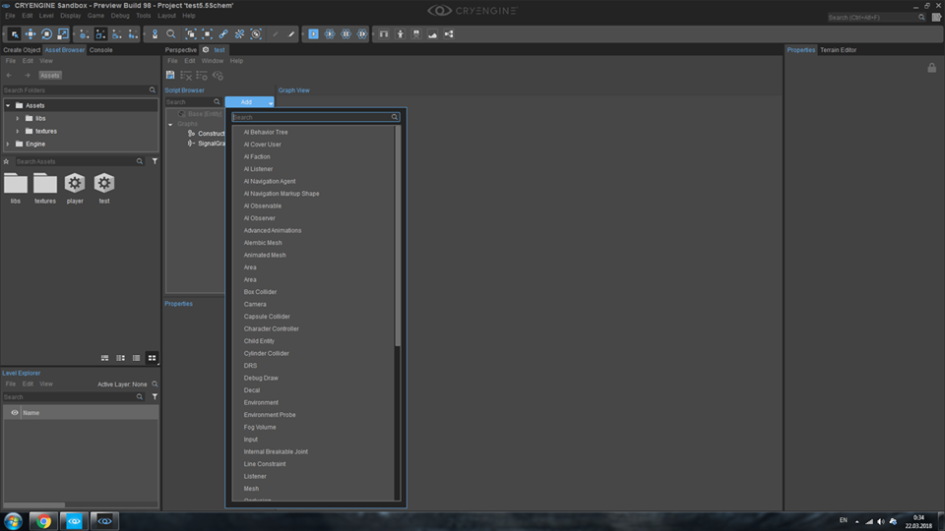The width and height of the screenshot is (945, 531).
Task: Click the character figure icon in toolbar
Action: [x=401, y=34]
